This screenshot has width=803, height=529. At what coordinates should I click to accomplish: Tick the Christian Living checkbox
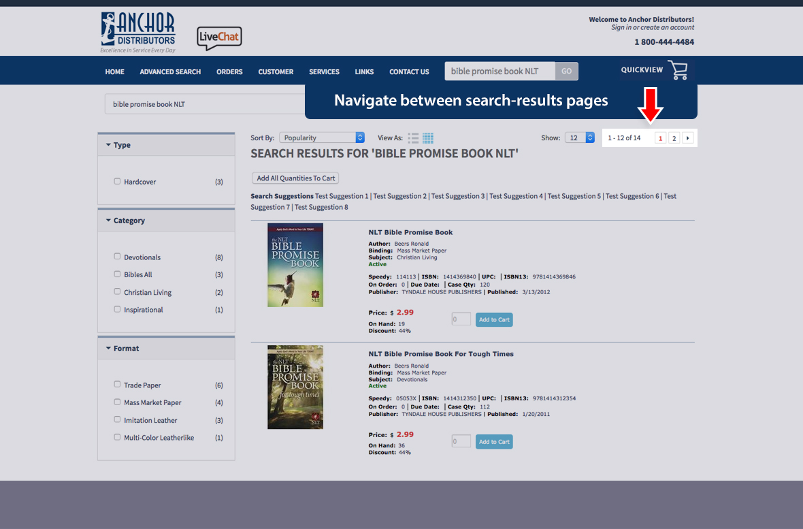point(117,291)
